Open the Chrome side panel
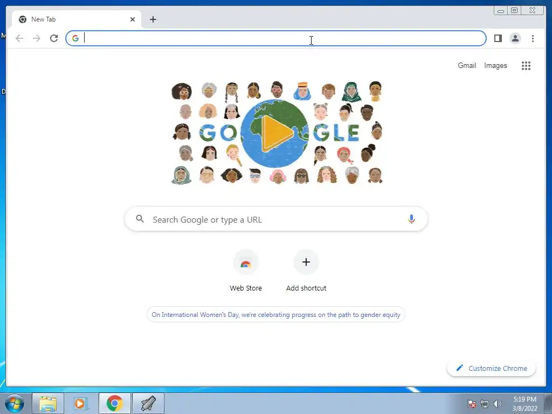The image size is (552, 414). click(498, 38)
